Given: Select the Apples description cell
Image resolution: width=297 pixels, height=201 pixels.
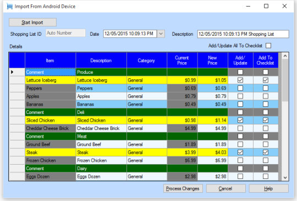Looking at the screenshot, I should click(101, 96).
